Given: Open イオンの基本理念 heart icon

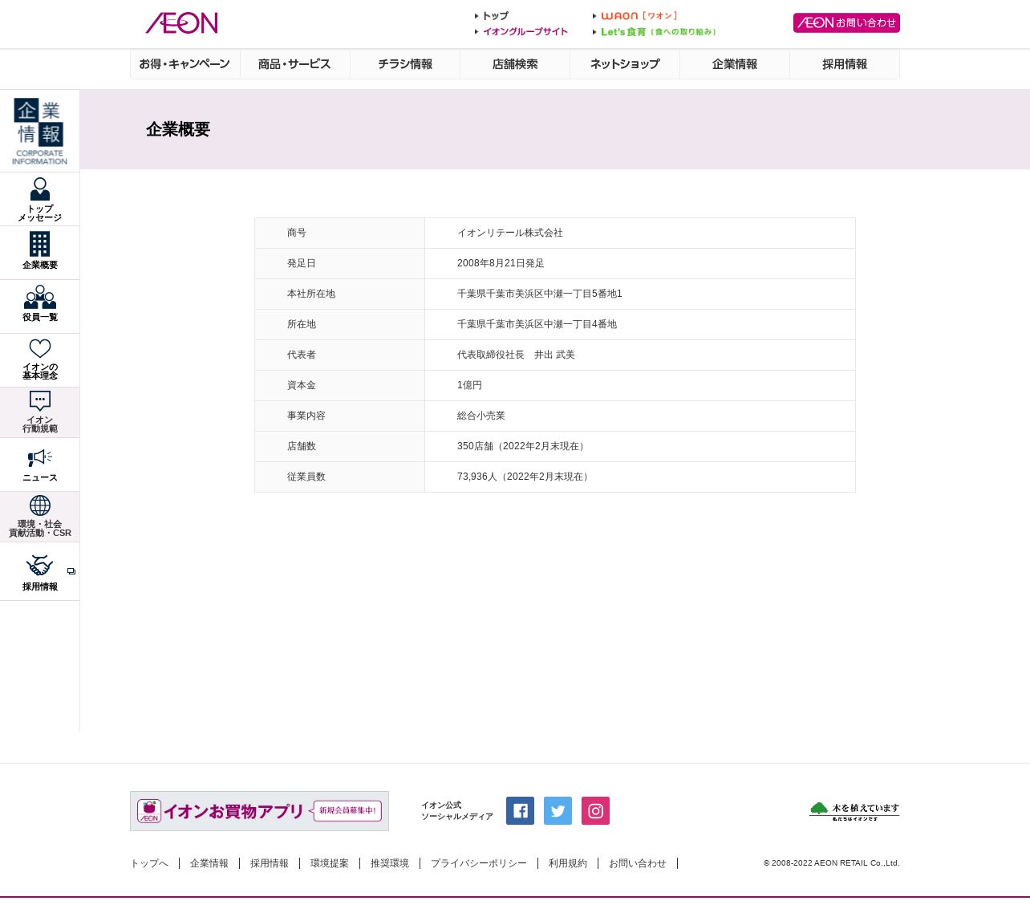Looking at the screenshot, I should click(x=40, y=348).
